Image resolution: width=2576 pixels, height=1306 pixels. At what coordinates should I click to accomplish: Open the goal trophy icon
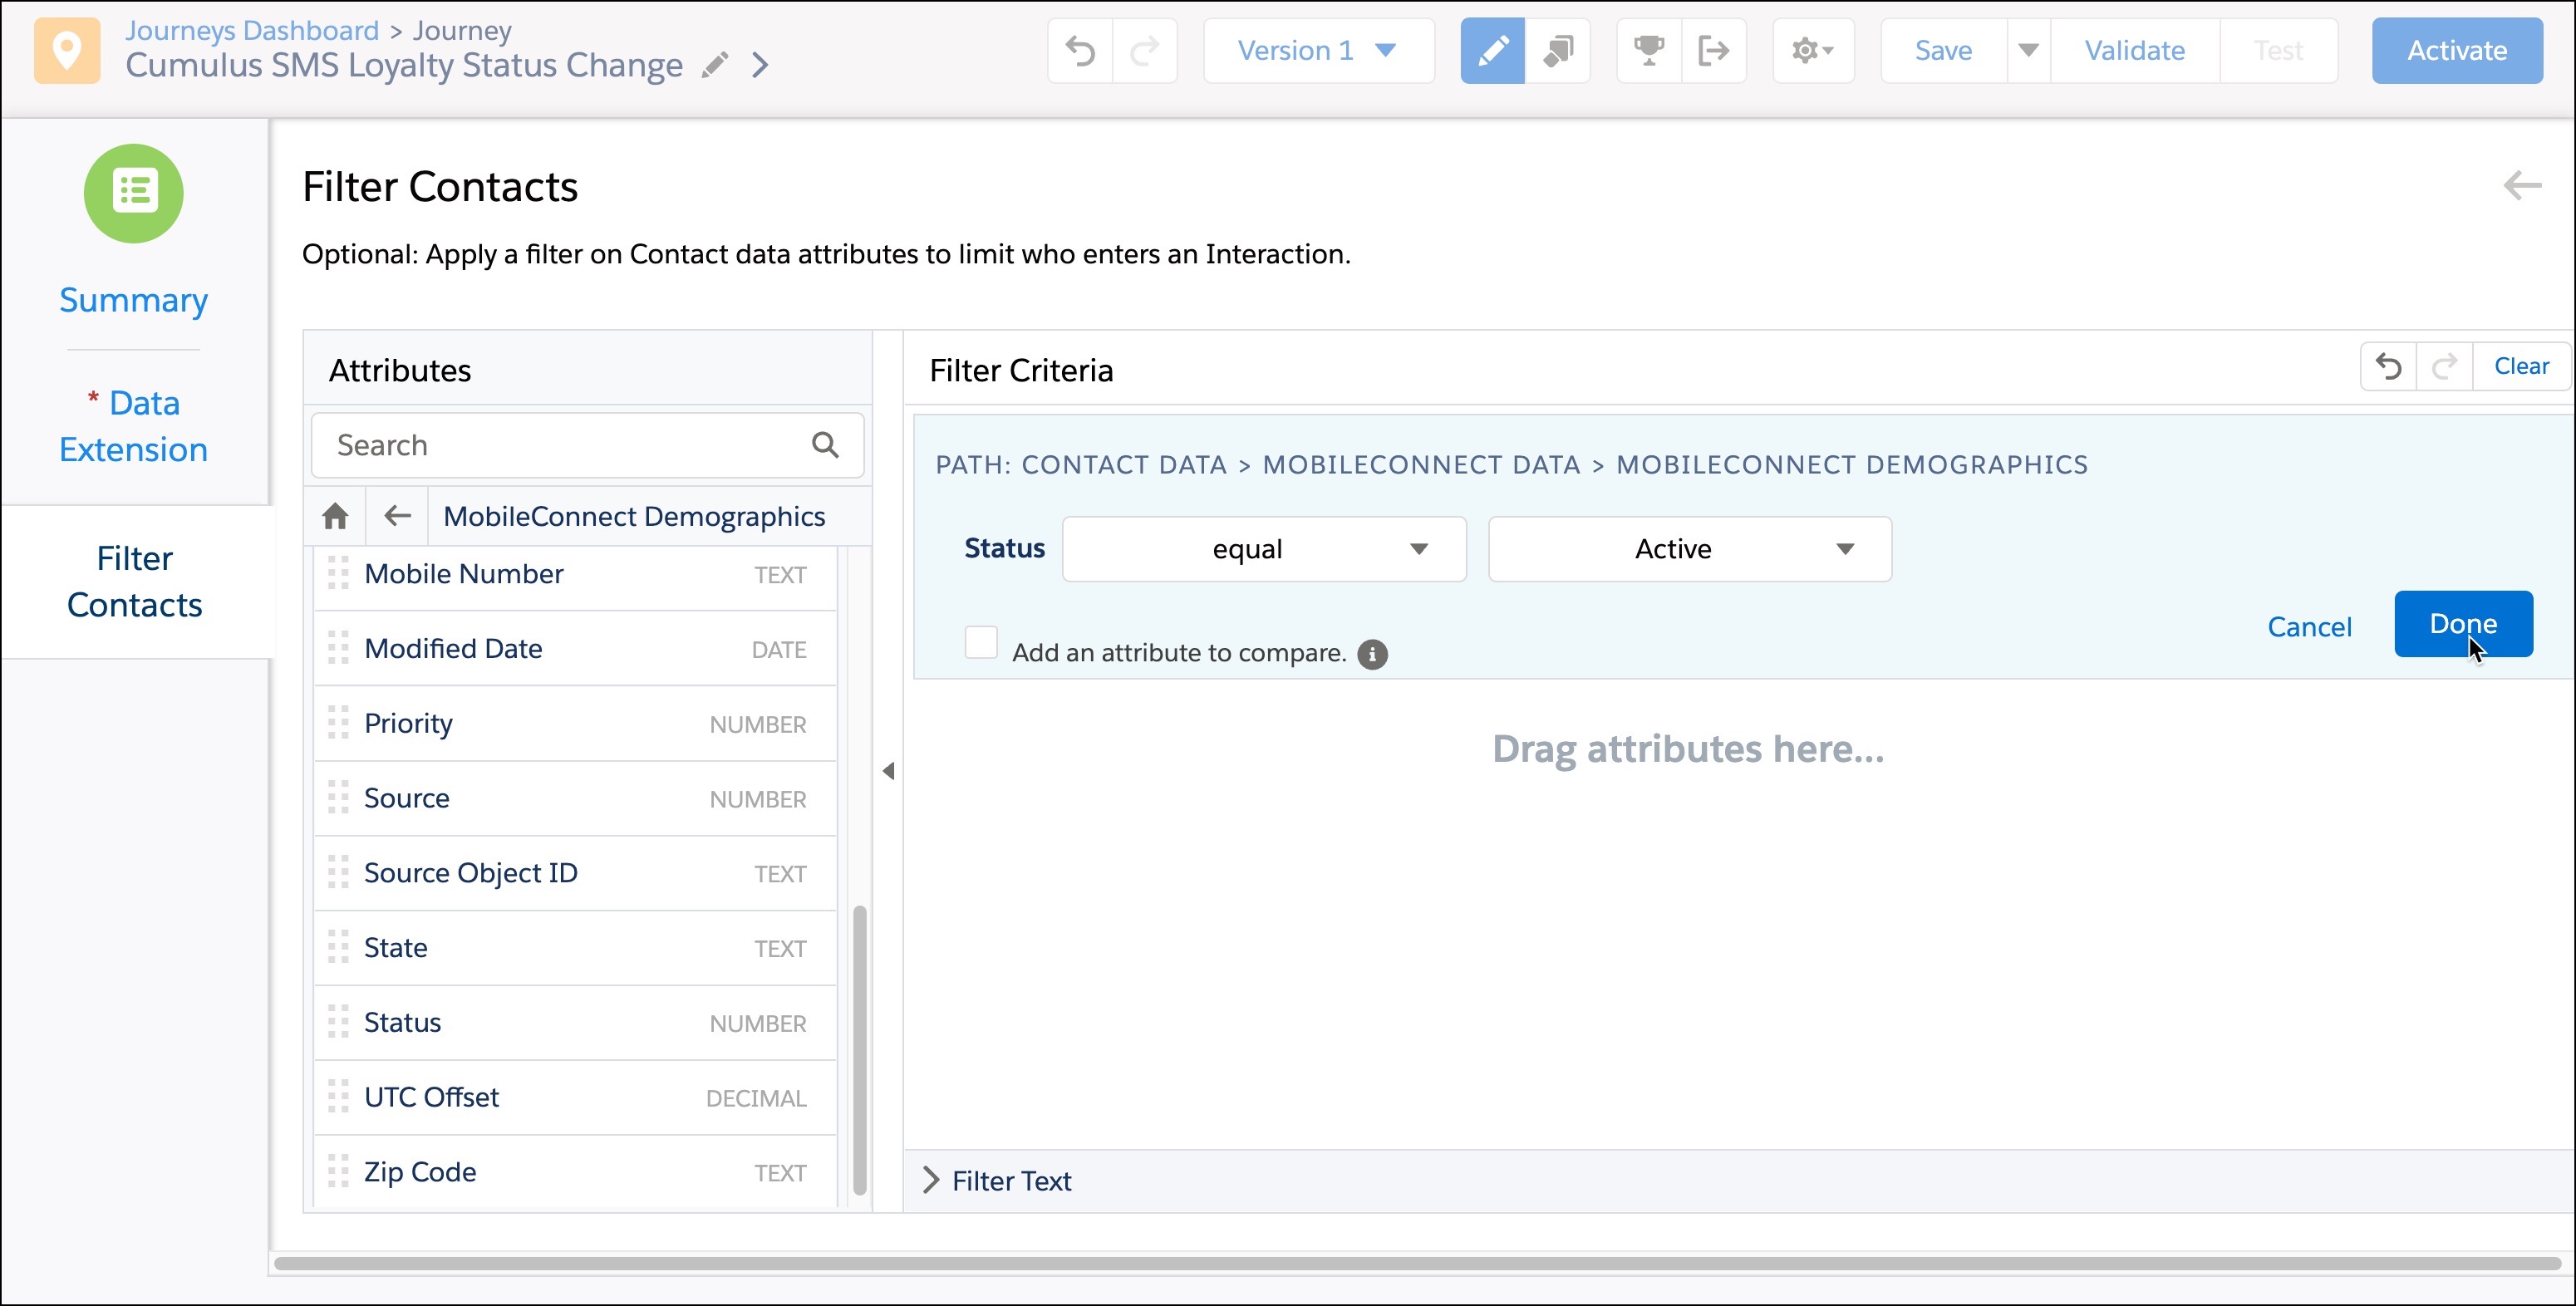(1648, 50)
